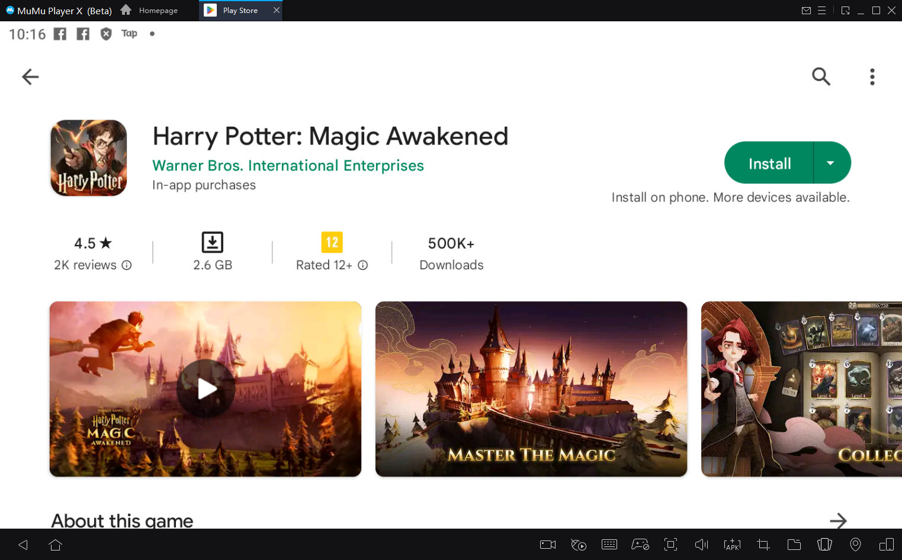Click the clock showing 10:16
Image resolution: width=902 pixels, height=560 pixels.
[27, 34]
